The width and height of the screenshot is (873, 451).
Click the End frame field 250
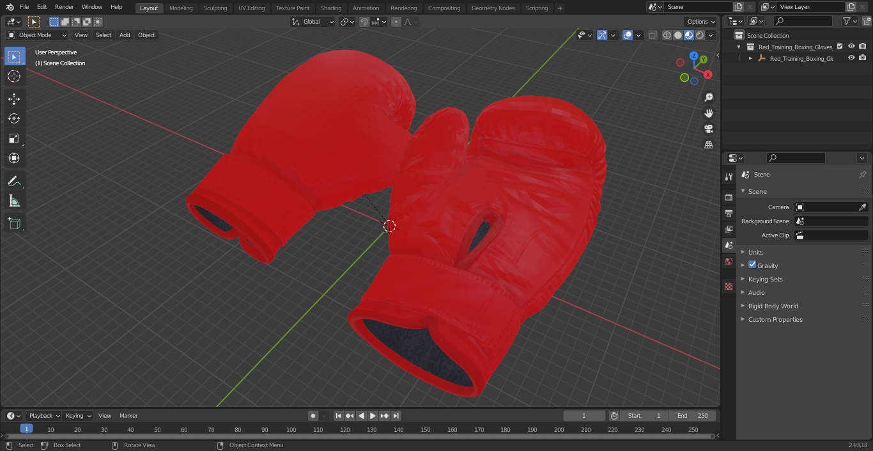point(693,416)
